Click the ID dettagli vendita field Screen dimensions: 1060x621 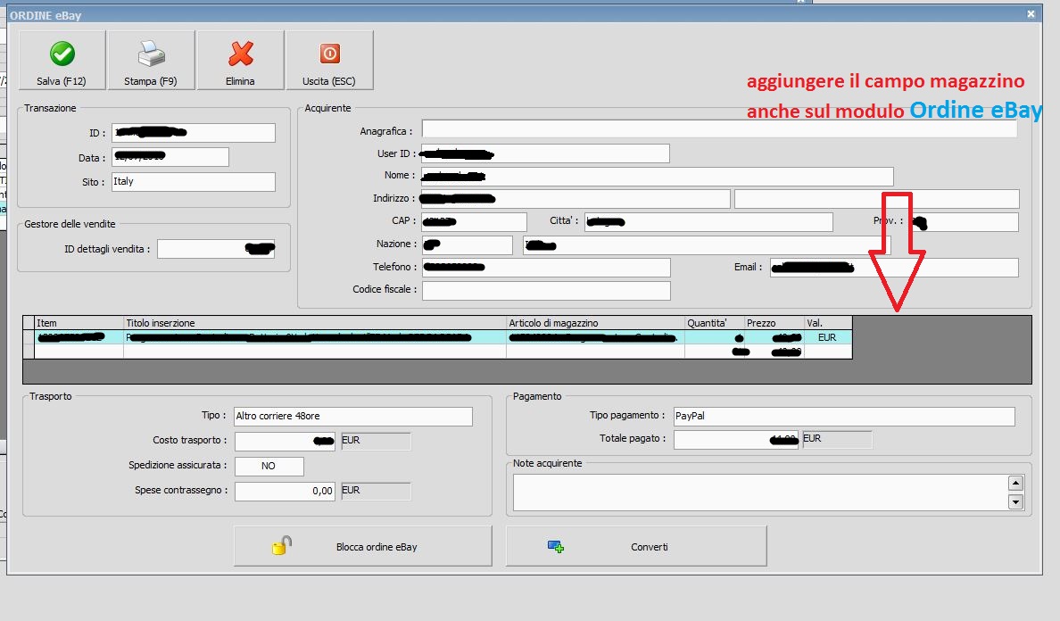pyautogui.click(x=216, y=249)
